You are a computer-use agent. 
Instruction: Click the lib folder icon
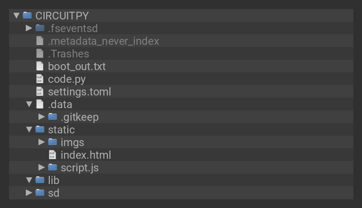pos(40,180)
